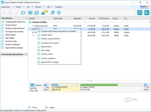
Task: Open the Feedback menu item
Action: point(59,7)
